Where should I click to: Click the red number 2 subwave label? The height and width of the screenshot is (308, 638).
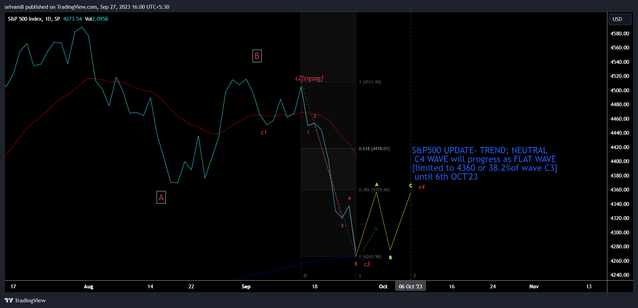point(315,116)
